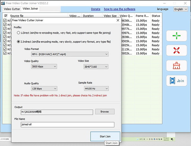
Task: Uncheck the row with 9636k video quality
Action: 5,20
